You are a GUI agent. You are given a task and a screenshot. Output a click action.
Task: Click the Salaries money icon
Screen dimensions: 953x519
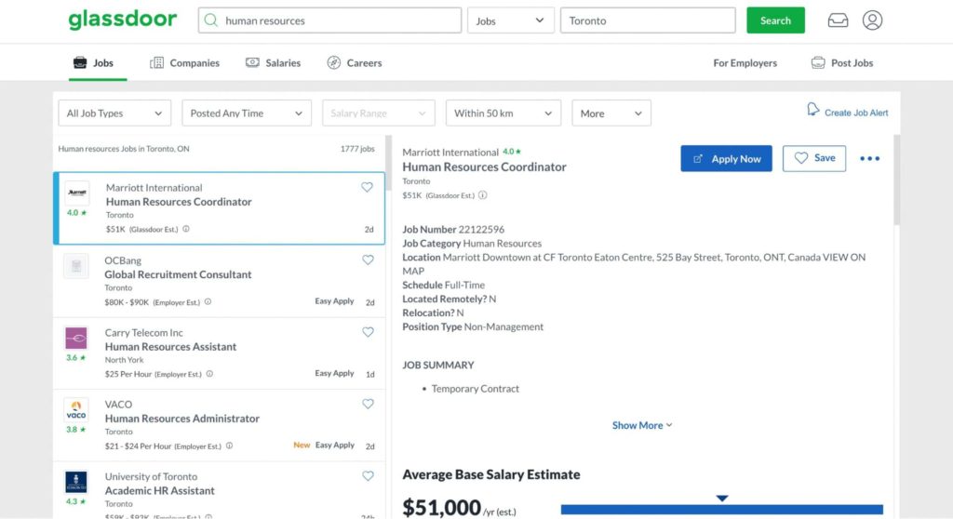[x=252, y=62]
